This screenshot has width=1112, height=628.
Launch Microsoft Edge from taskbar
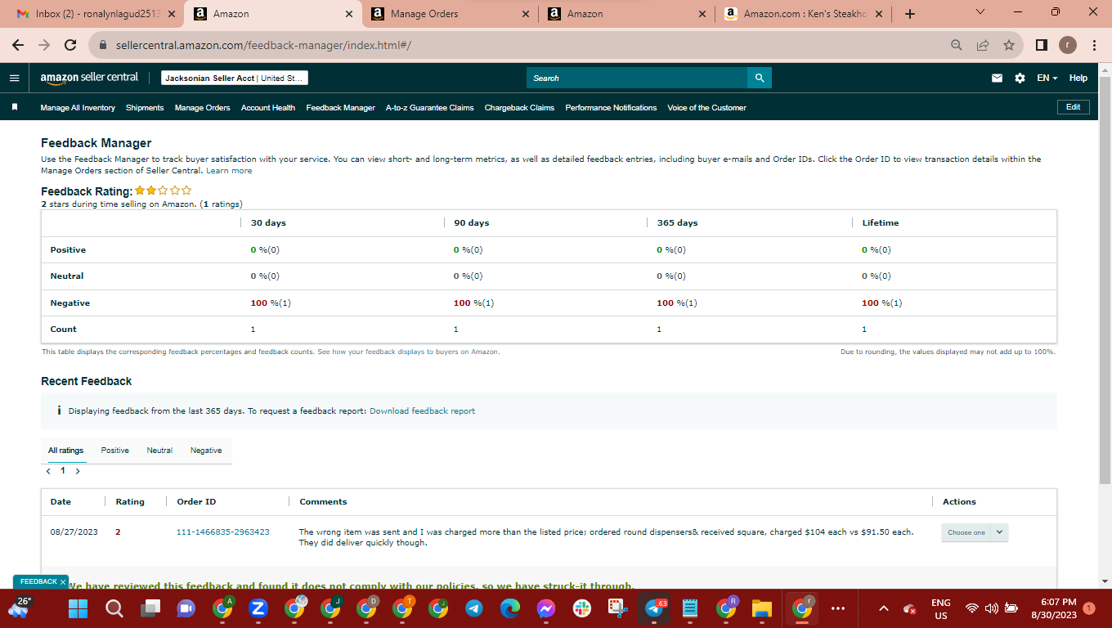tap(510, 608)
